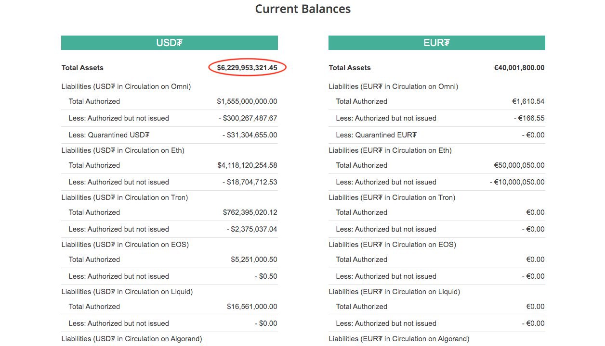Click the USD₮ column's Total Assets label
The image size is (605, 346).
click(82, 68)
